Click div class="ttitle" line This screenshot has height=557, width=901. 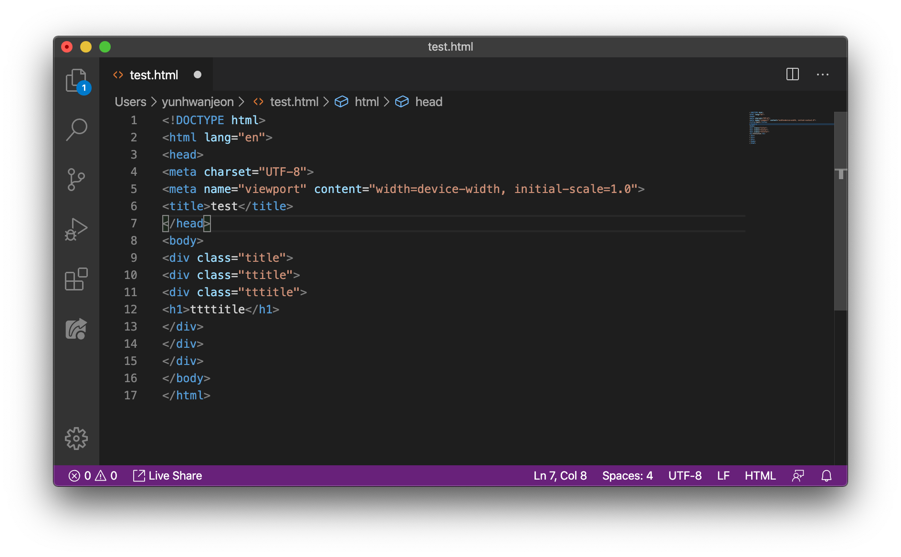231,275
